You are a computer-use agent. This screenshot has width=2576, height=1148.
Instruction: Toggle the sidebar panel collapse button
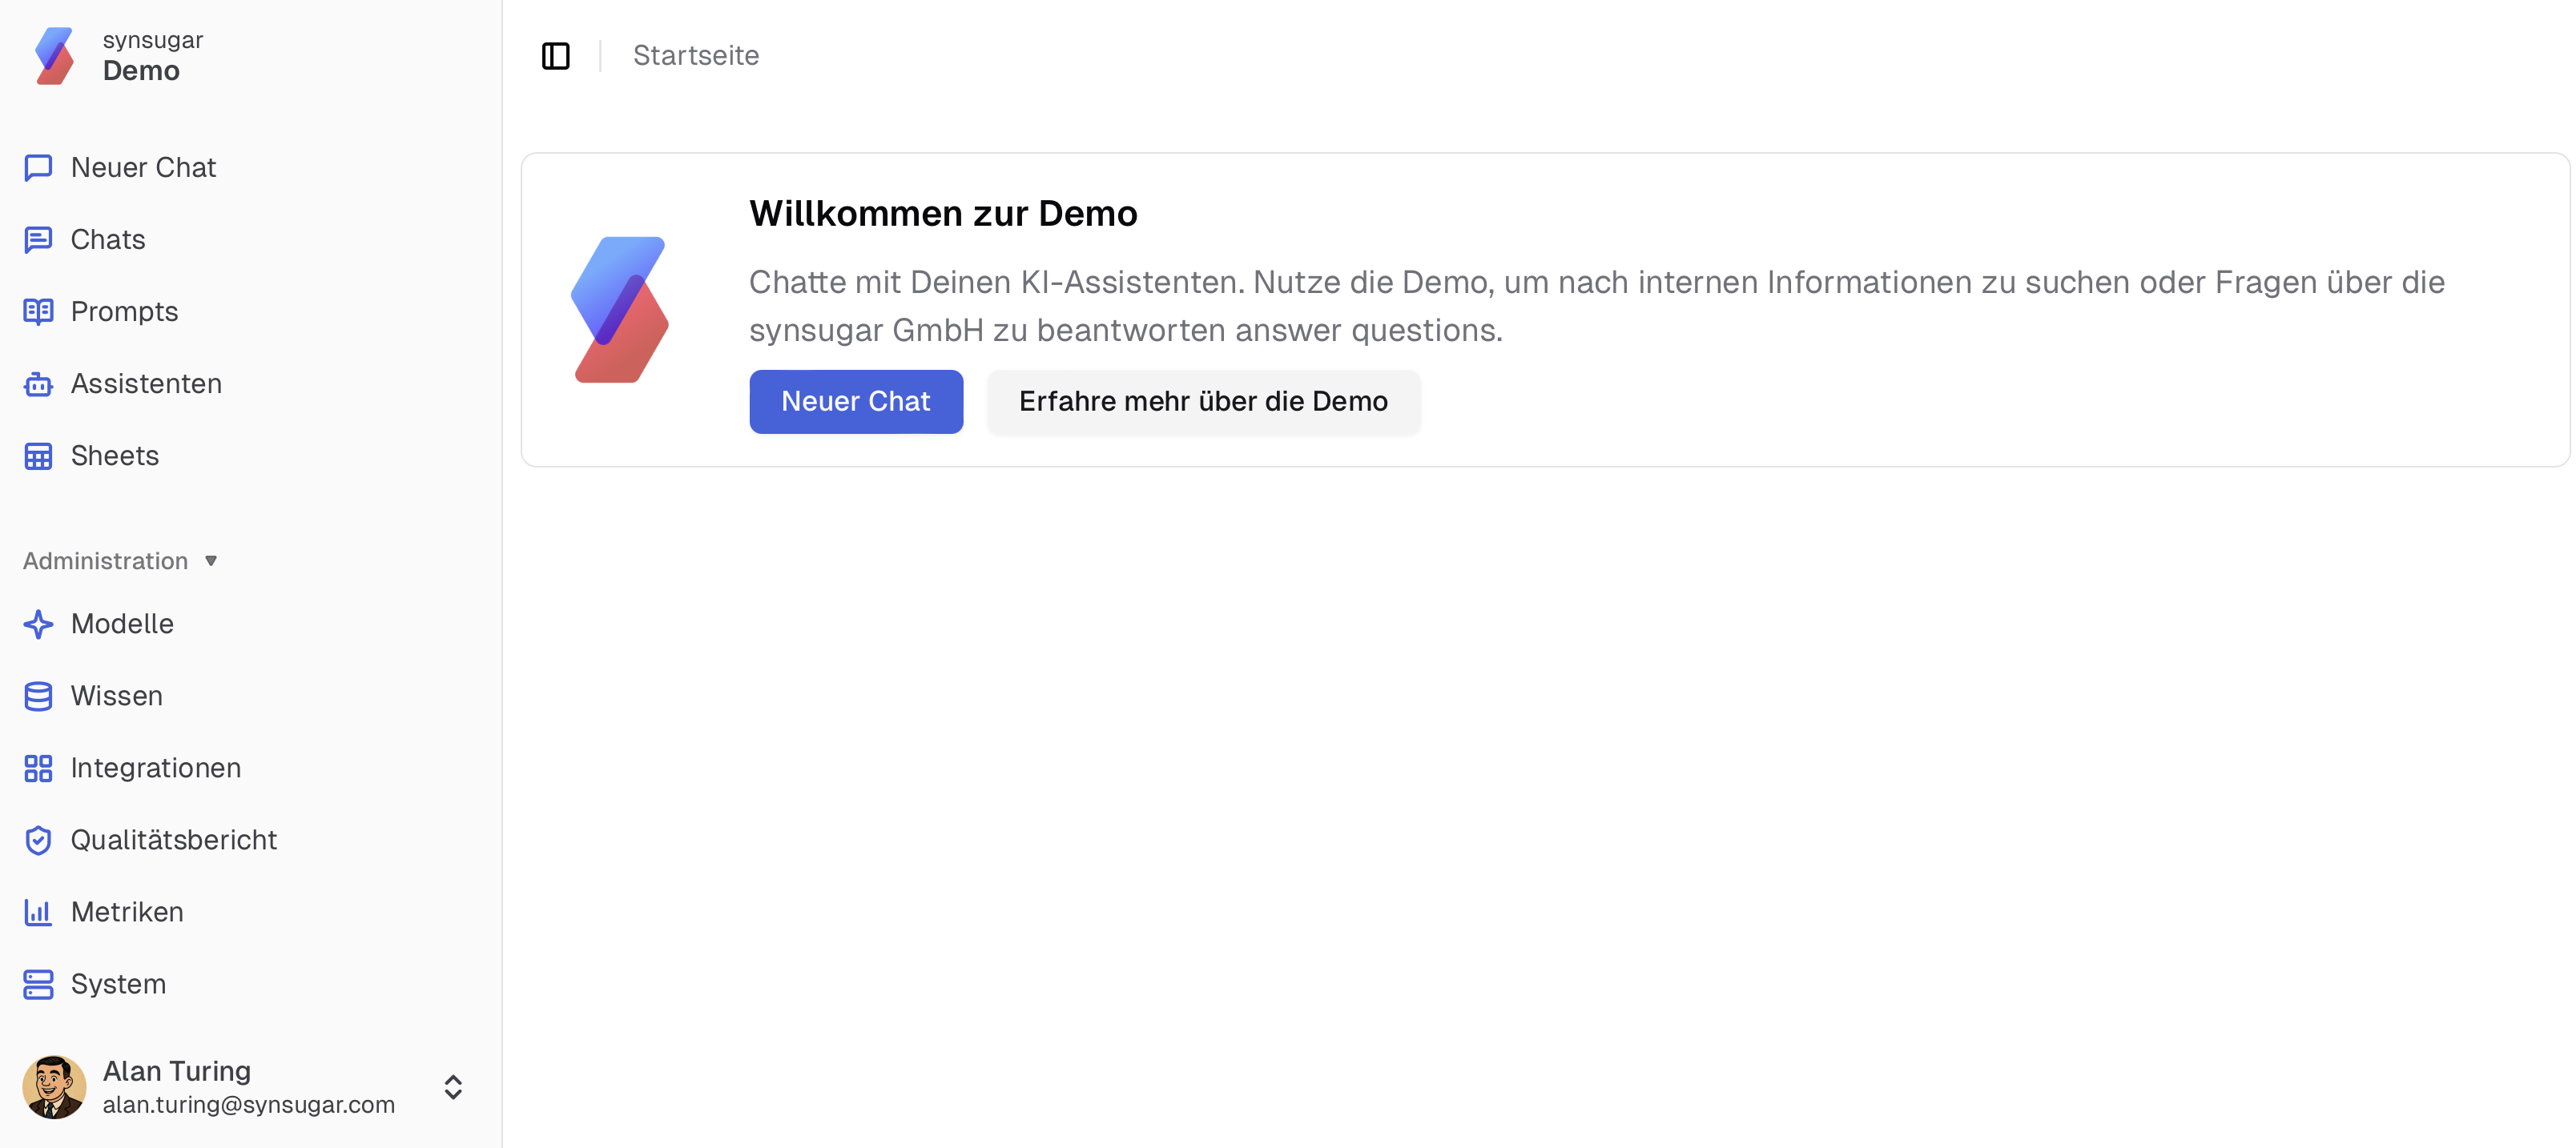pyautogui.click(x=556, y=56)
